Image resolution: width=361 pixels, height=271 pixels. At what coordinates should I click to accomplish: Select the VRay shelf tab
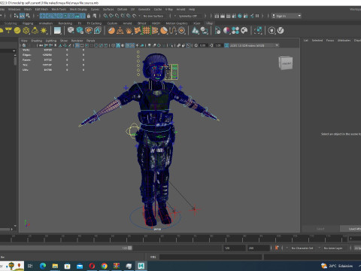pos(209,23)
